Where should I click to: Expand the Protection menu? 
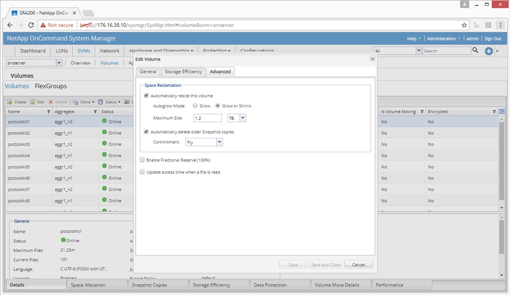(216, 51)
